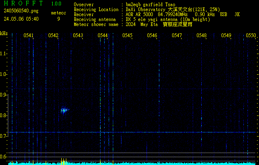259x165 pixels.
Task: Click the yellow spikes in the bottom power graph
Action: tap(63, 161)
